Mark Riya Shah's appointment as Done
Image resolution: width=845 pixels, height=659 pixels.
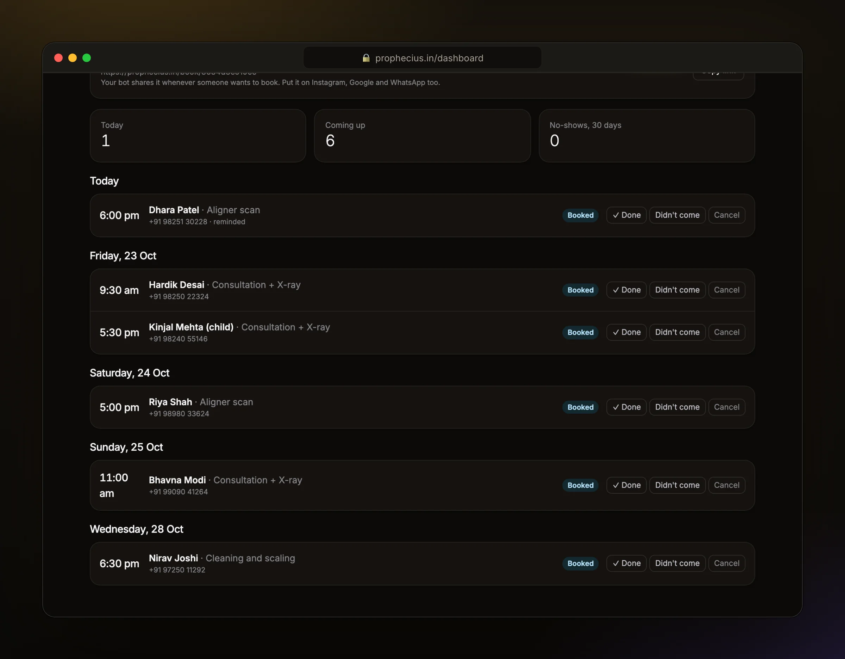coord(626,407)
